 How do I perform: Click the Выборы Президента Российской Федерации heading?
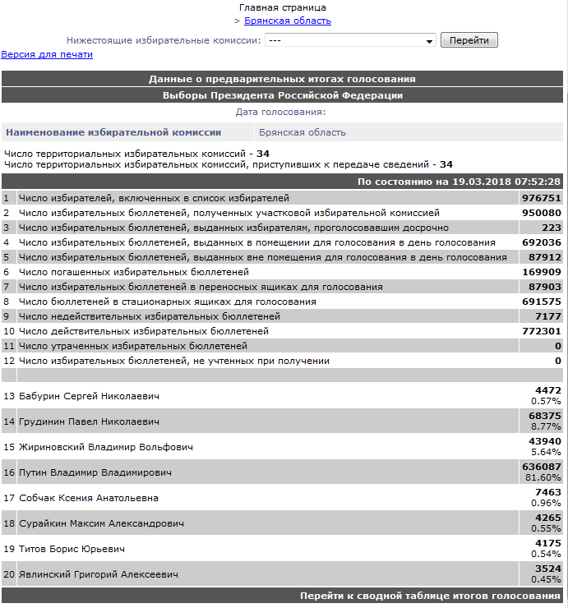pyautogui.click(x=283, y=95)
